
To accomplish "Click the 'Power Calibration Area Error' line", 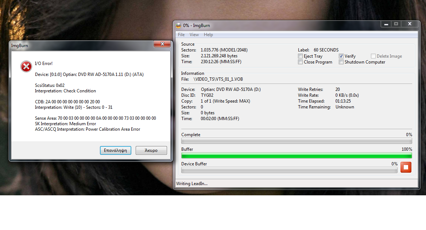I will click(x=88, y=129).
